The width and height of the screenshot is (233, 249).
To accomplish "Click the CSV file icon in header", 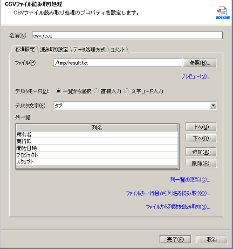I will (x=223, y=13).
